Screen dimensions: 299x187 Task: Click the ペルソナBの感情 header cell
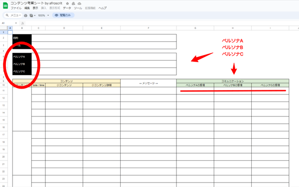[x=233, y=85]
